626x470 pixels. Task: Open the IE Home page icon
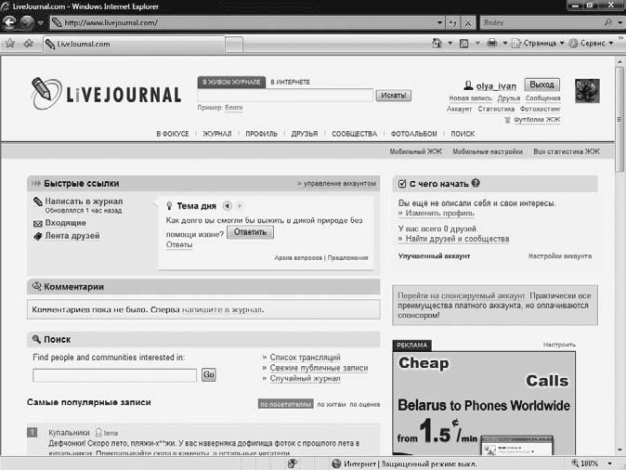[x=437, y=43]
